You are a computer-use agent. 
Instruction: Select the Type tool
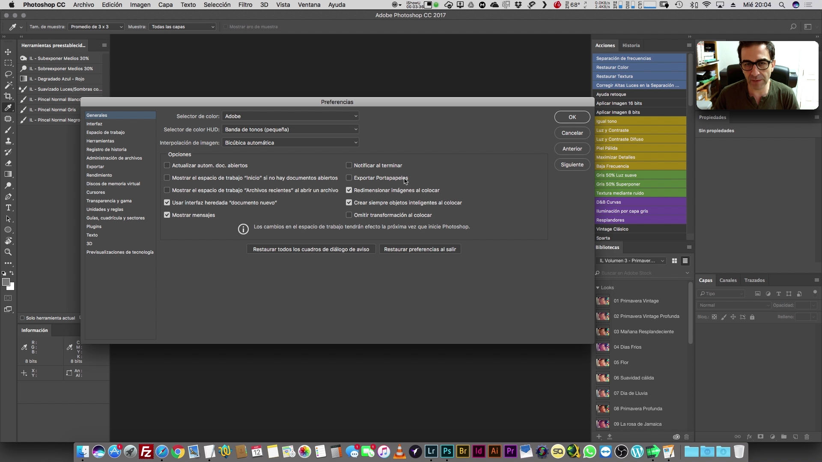click(8, 208)
